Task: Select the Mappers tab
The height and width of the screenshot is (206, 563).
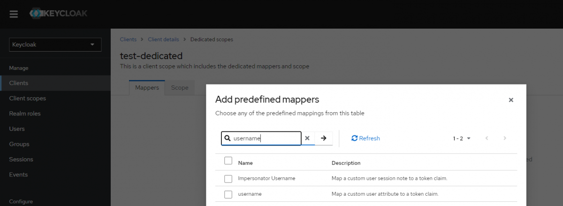Action: (147, 88)
